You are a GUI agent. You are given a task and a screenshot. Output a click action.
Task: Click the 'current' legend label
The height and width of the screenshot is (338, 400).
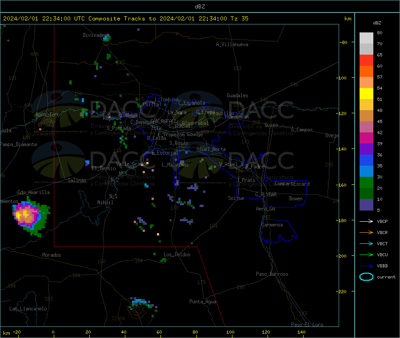click(x=386, y=277)
